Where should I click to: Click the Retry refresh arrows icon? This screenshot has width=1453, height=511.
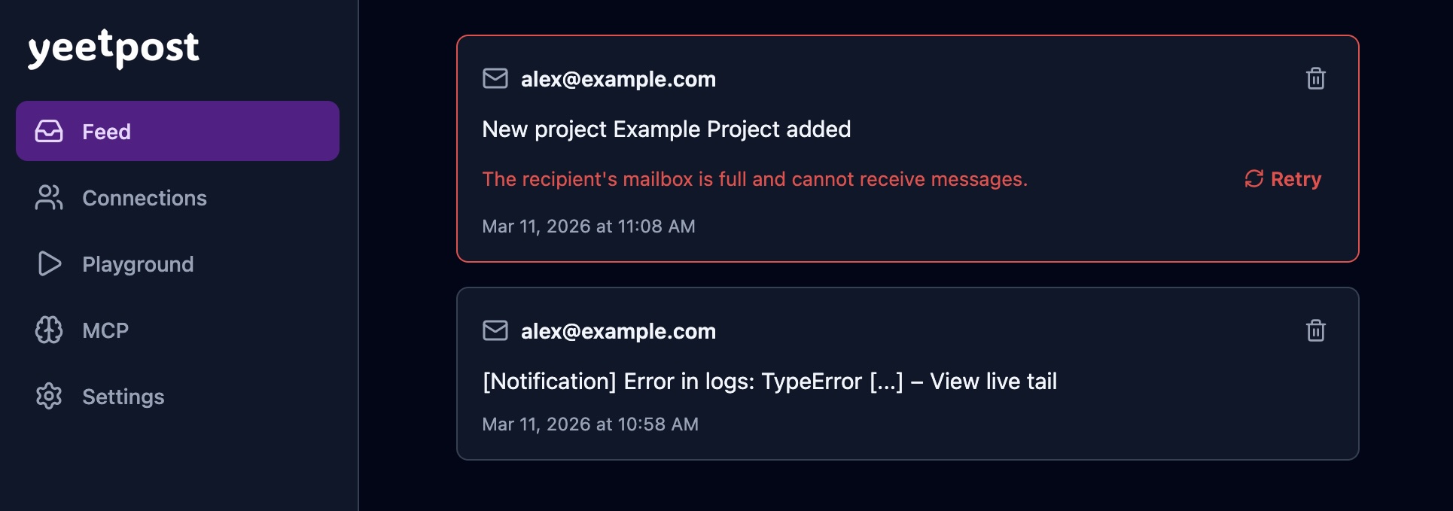[x=1253, y=179]
